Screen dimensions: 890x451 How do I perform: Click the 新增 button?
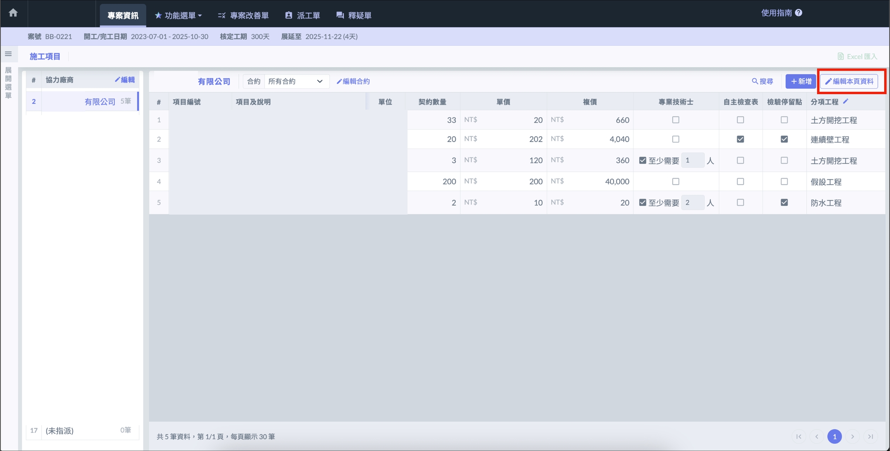coord(801,81)
